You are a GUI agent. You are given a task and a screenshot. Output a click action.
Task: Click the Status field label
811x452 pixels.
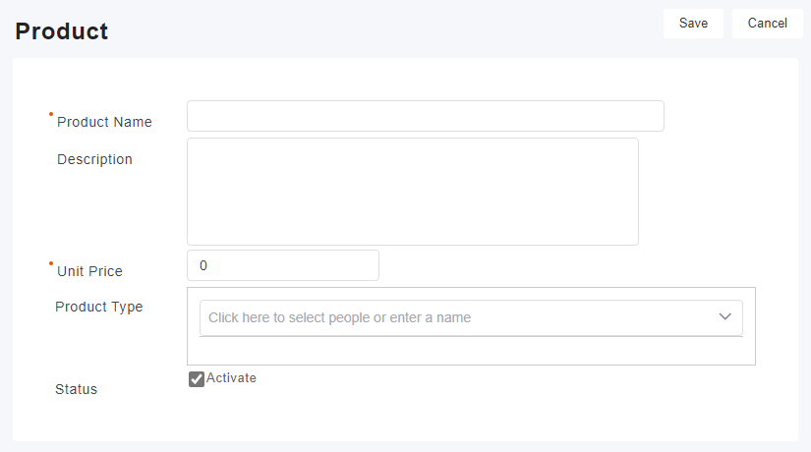point(77,389)
